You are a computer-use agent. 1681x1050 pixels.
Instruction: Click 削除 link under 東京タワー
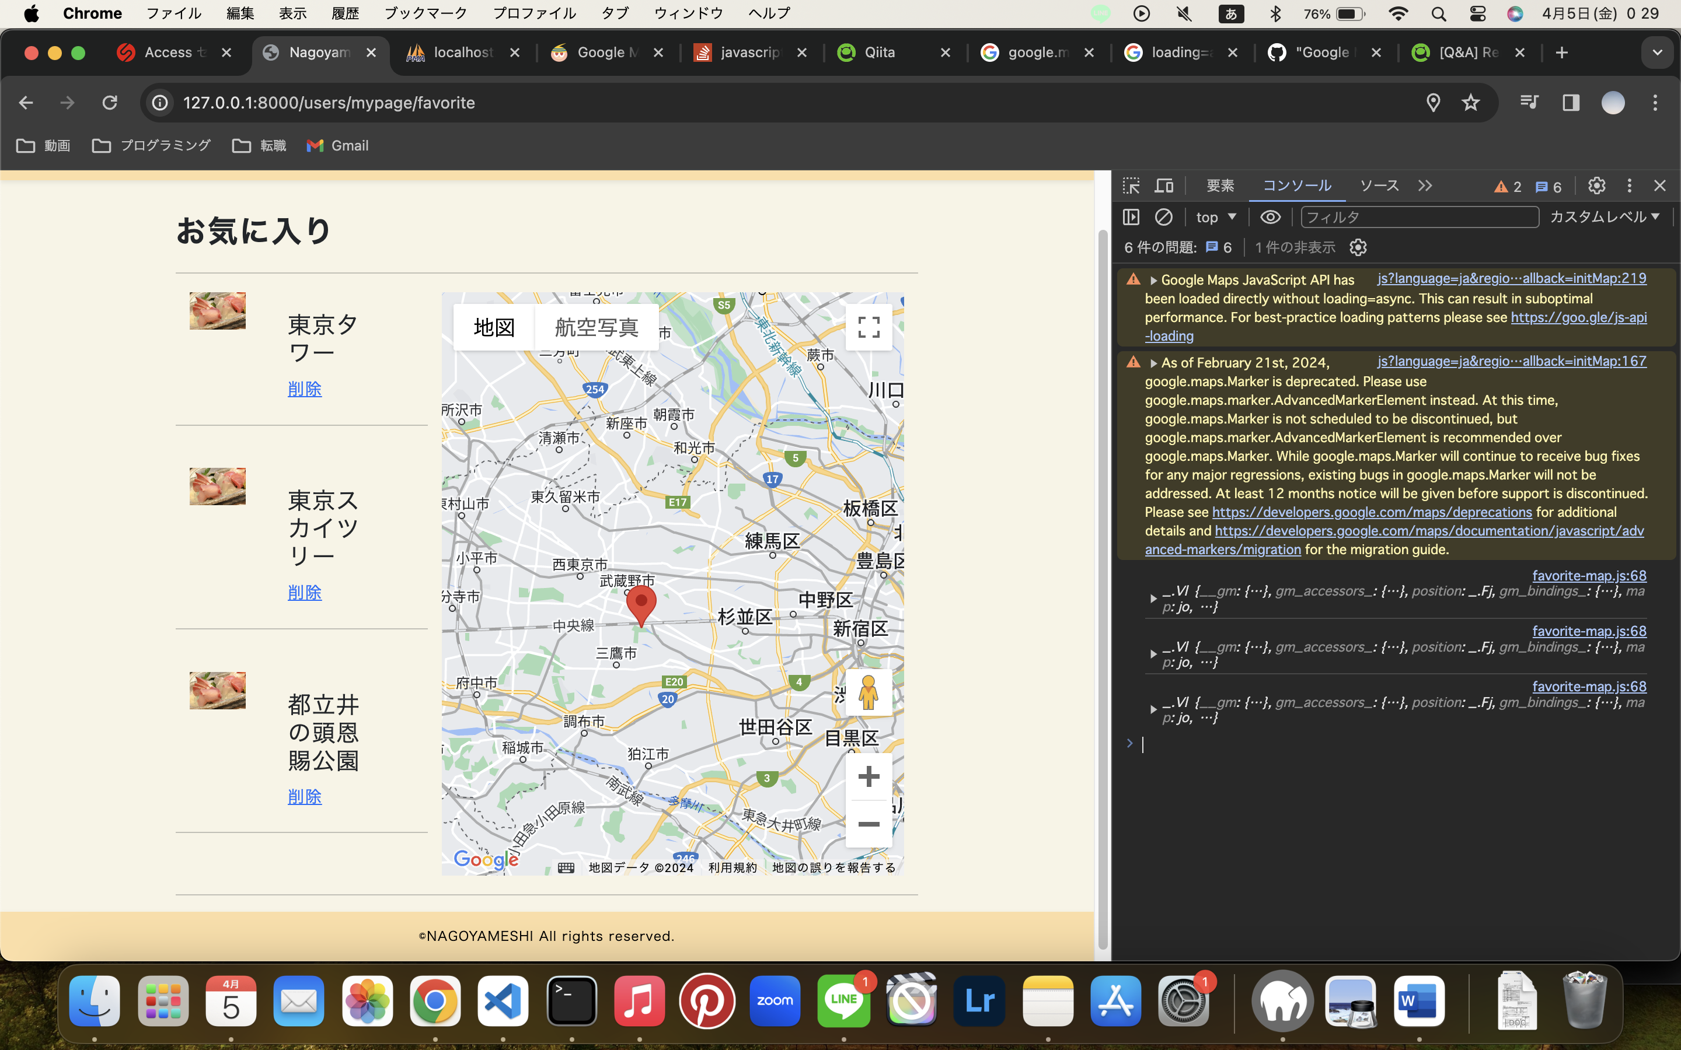pyautogui.click(x=304, y=389)
